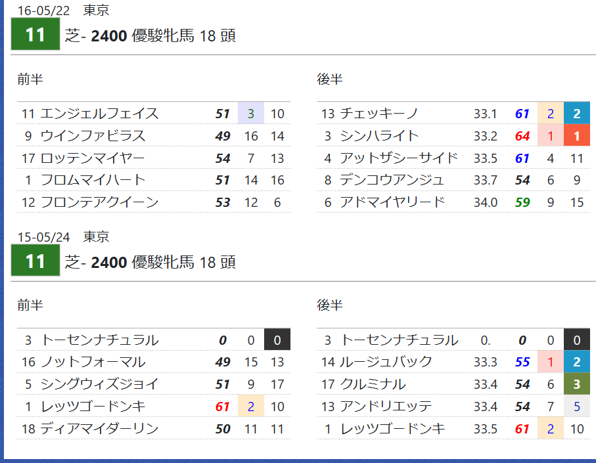The image size is (596, 463).
Task: Click red score 64 for シンハライト
Action: click(x=522, y=136)
